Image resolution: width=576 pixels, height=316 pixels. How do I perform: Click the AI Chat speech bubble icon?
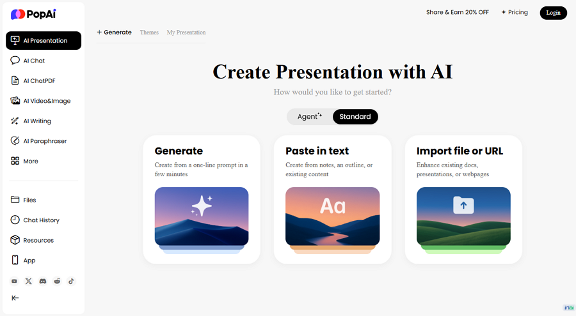(x=15, y=60)
